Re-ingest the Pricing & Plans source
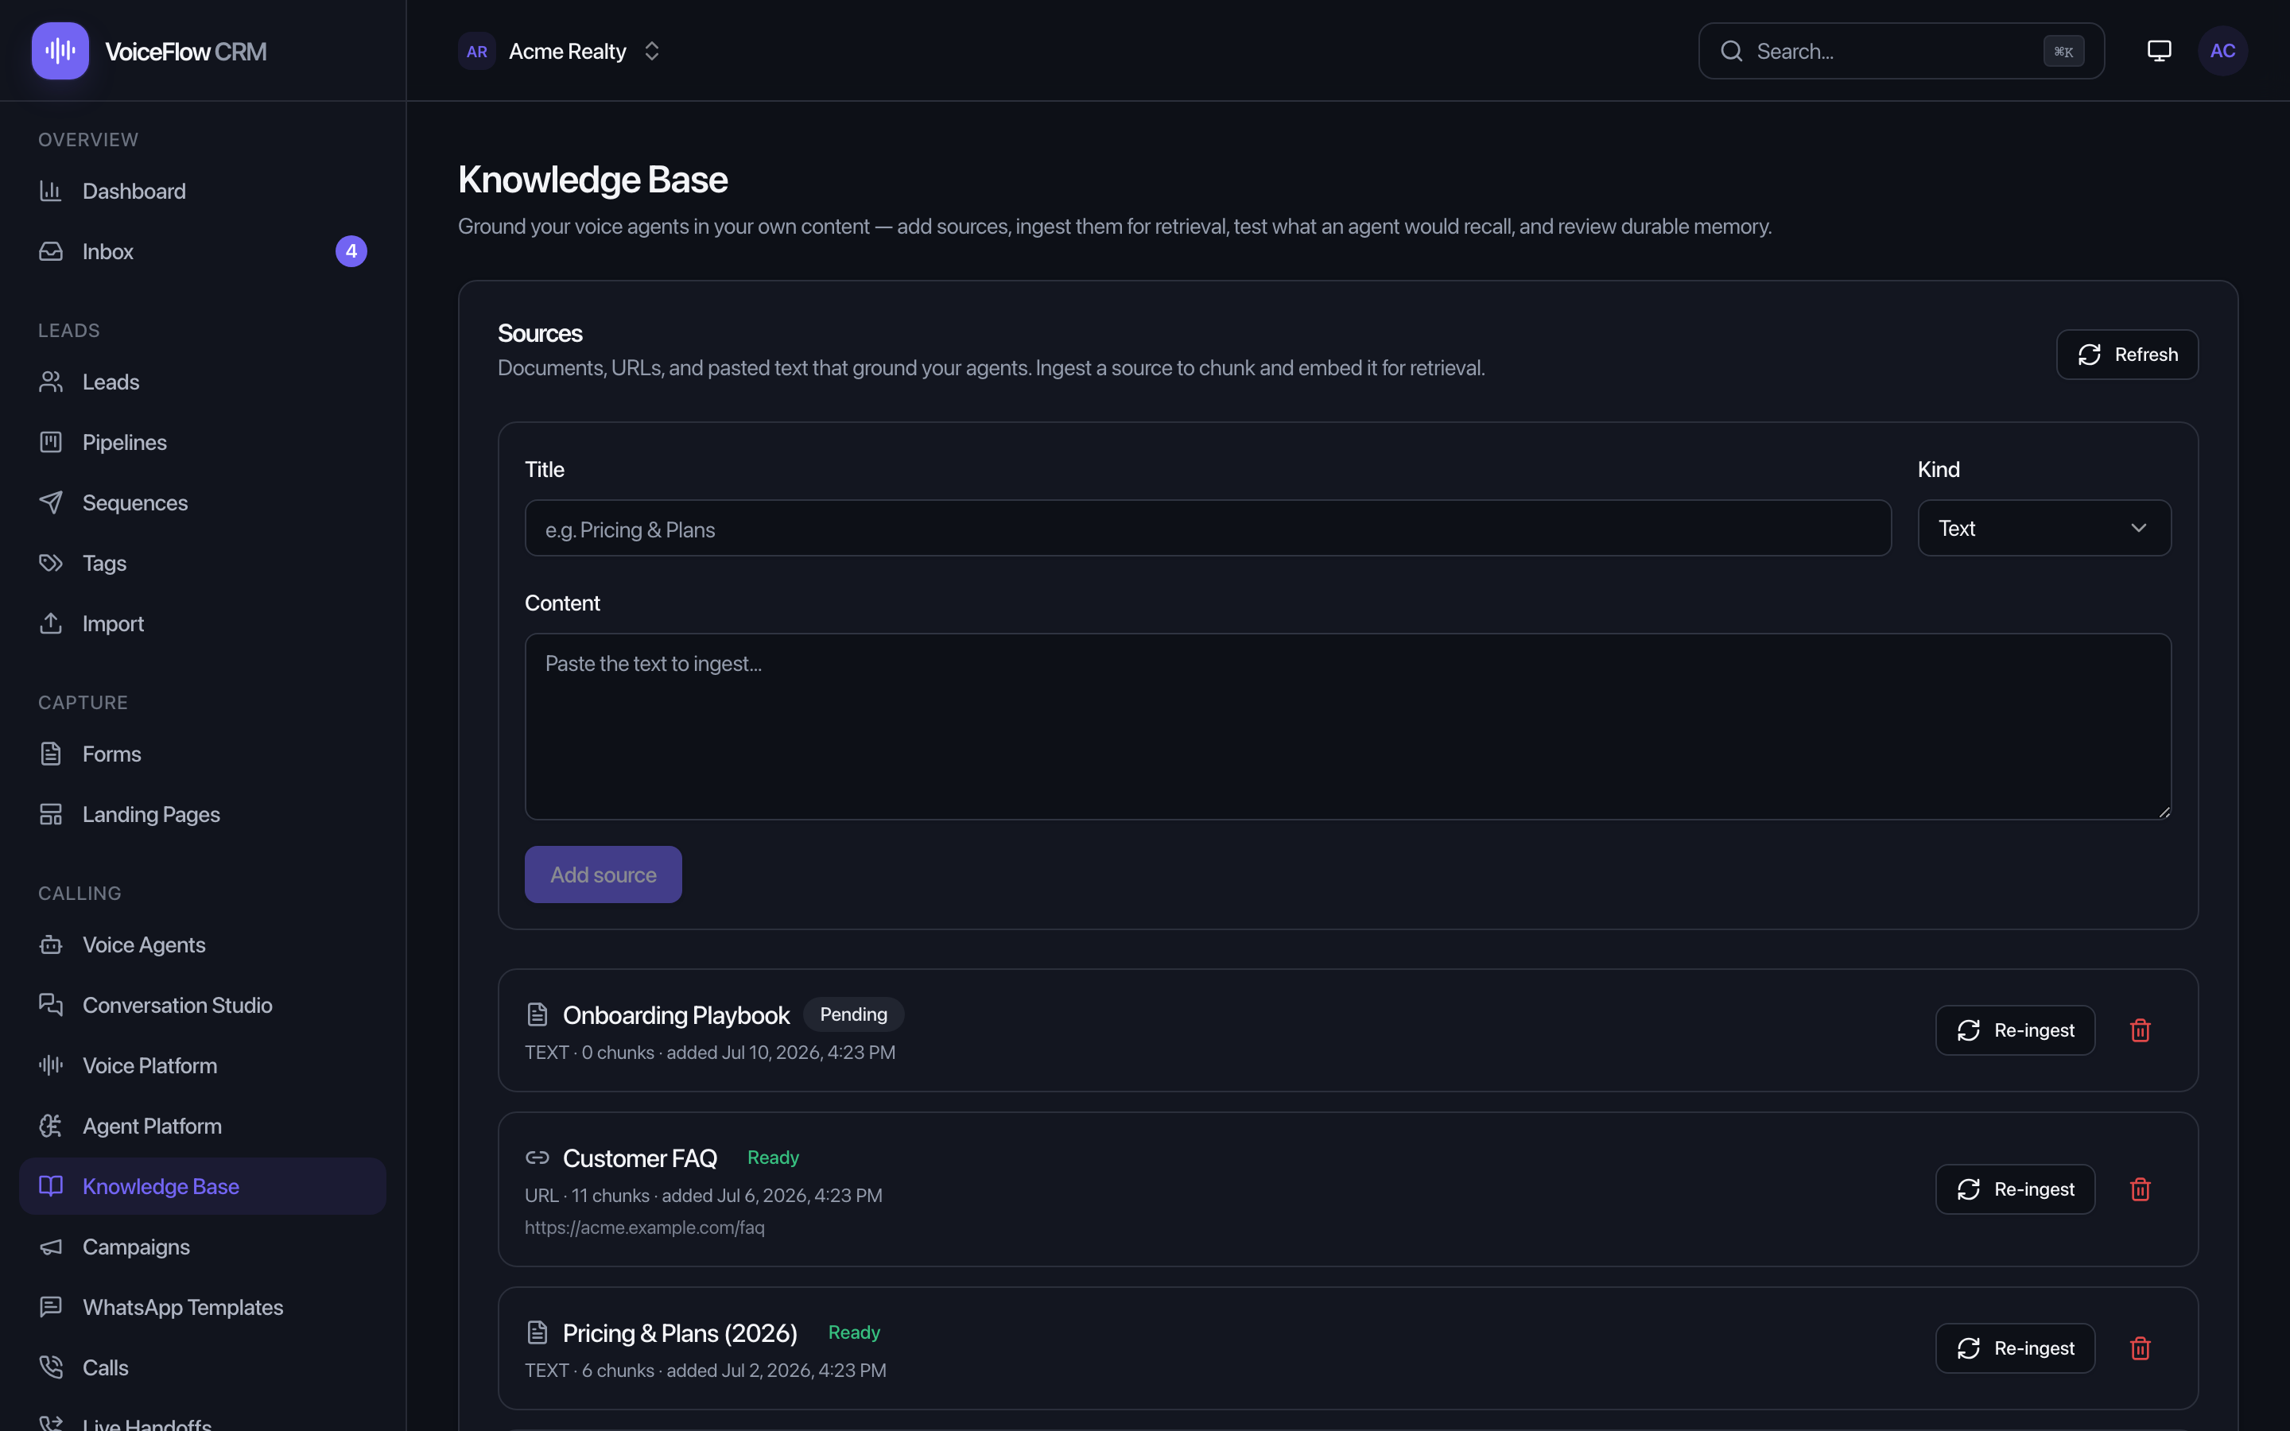 point(2016,1348)
